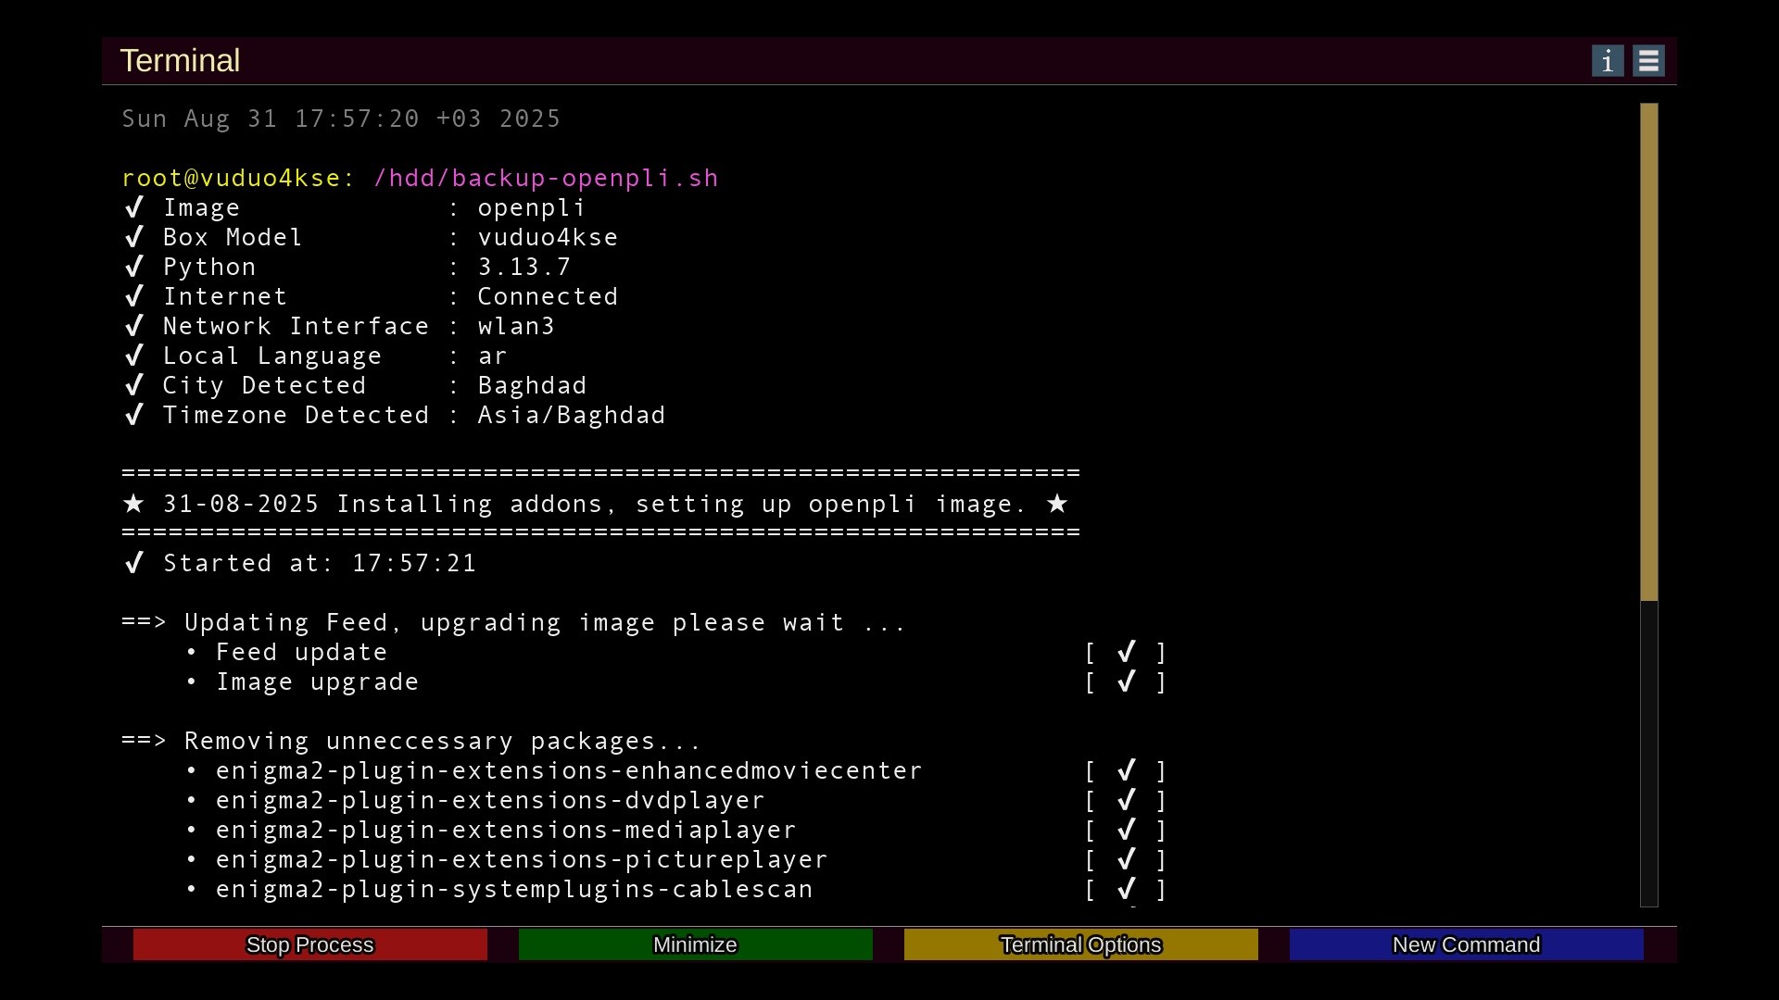This screenshot has width=1779, height=1000.
Task: Click the blue New Command button
Action: click(x=1467, y=944)
